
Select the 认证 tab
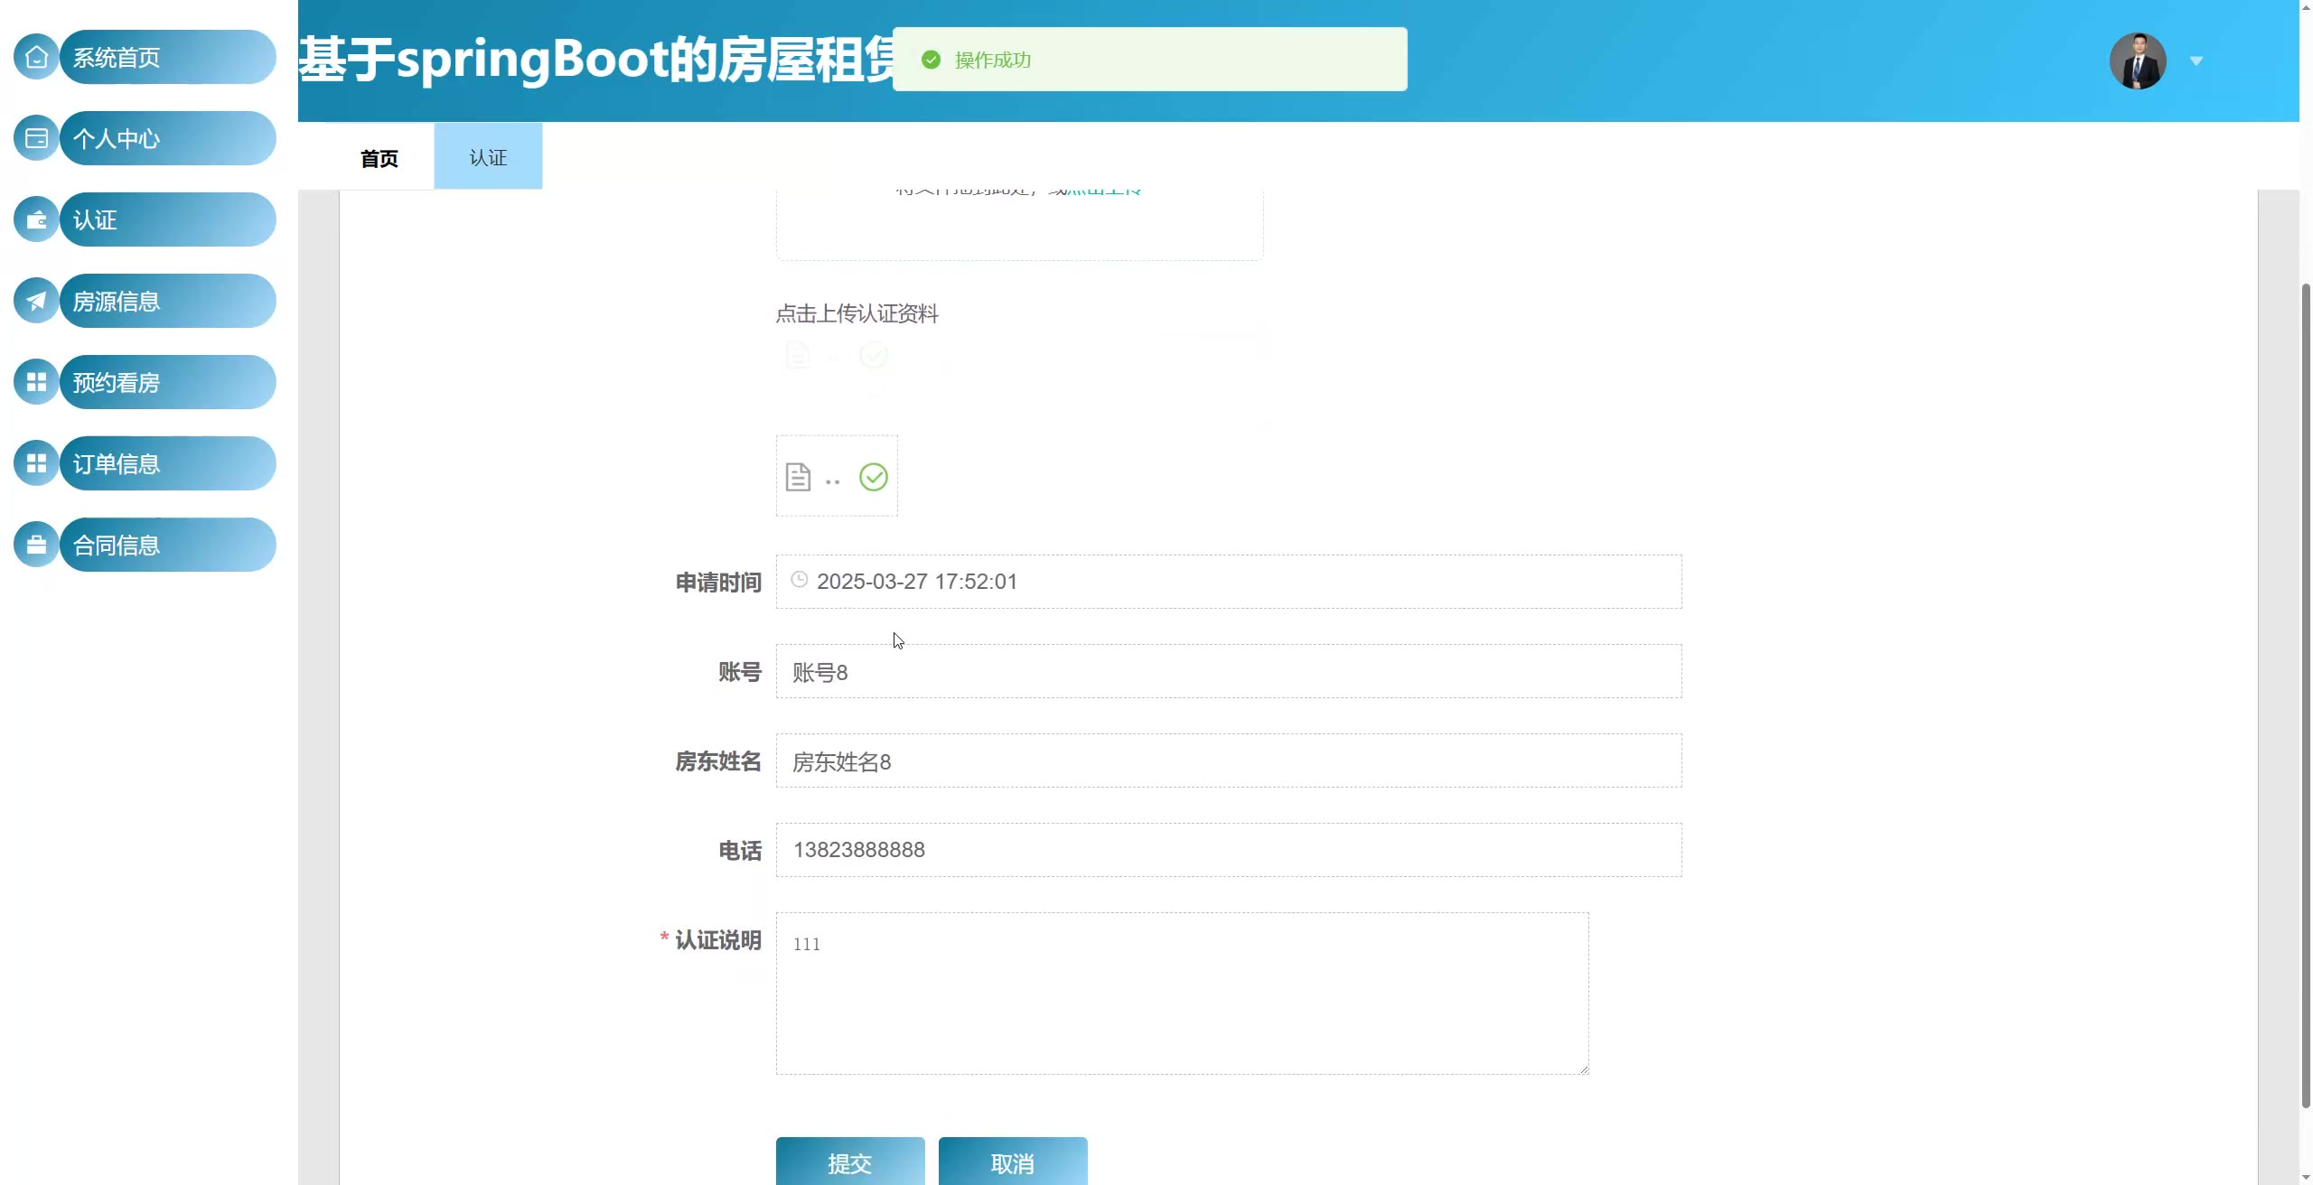[488, 157]
